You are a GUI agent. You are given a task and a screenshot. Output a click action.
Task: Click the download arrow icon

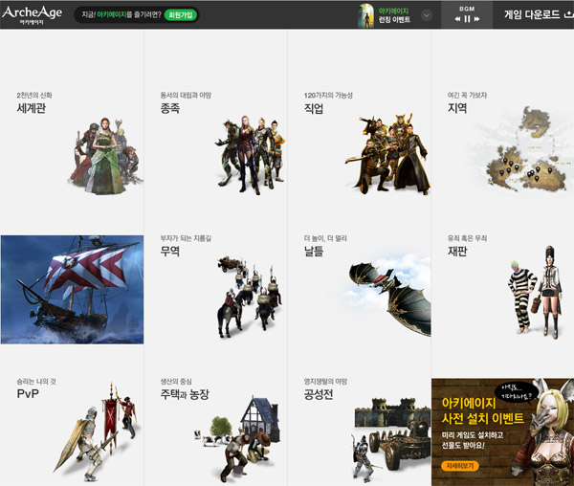click(x=569, y=14)
